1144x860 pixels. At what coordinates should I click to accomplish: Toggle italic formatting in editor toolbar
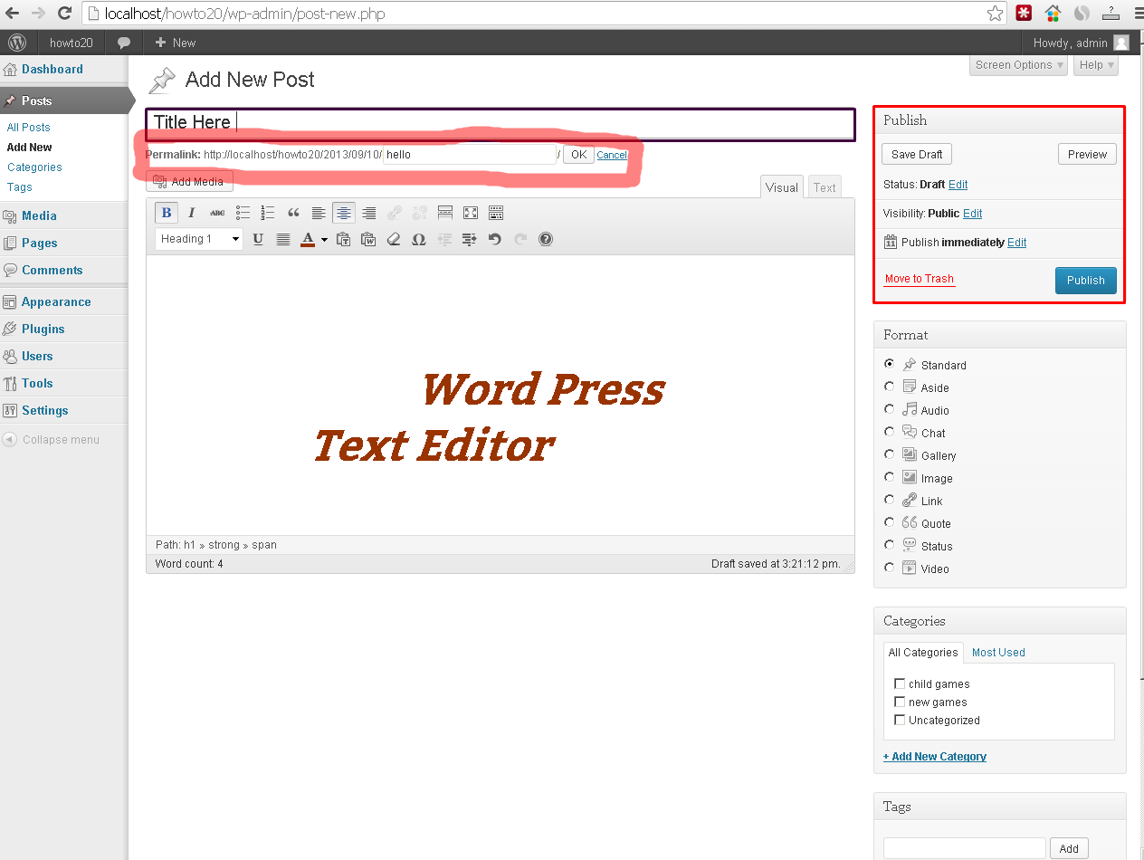coord(192,213)
